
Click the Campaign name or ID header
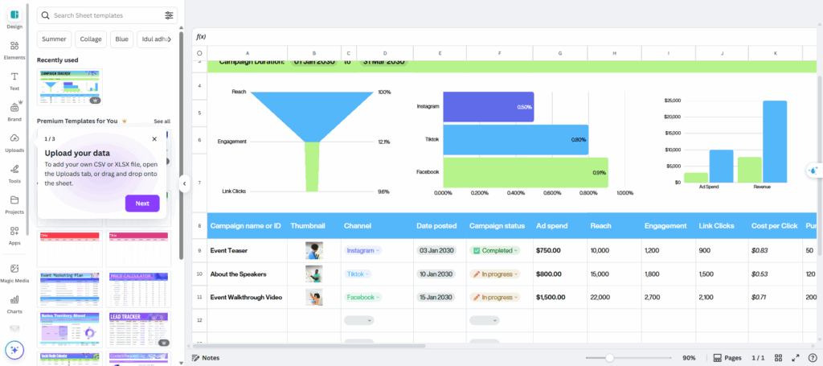(x=246, y=226)
